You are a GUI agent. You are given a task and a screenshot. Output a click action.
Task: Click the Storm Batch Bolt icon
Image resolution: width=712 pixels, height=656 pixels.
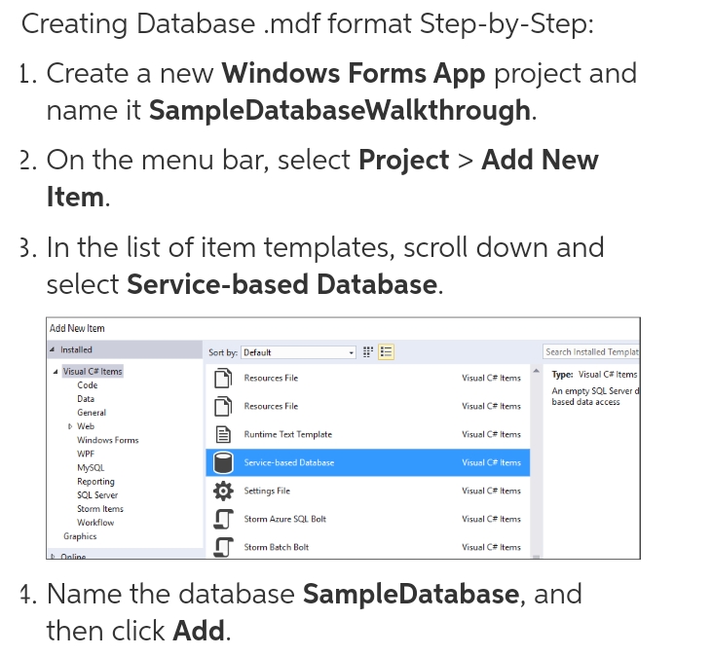pyautogui.click(x=223, y=547)
